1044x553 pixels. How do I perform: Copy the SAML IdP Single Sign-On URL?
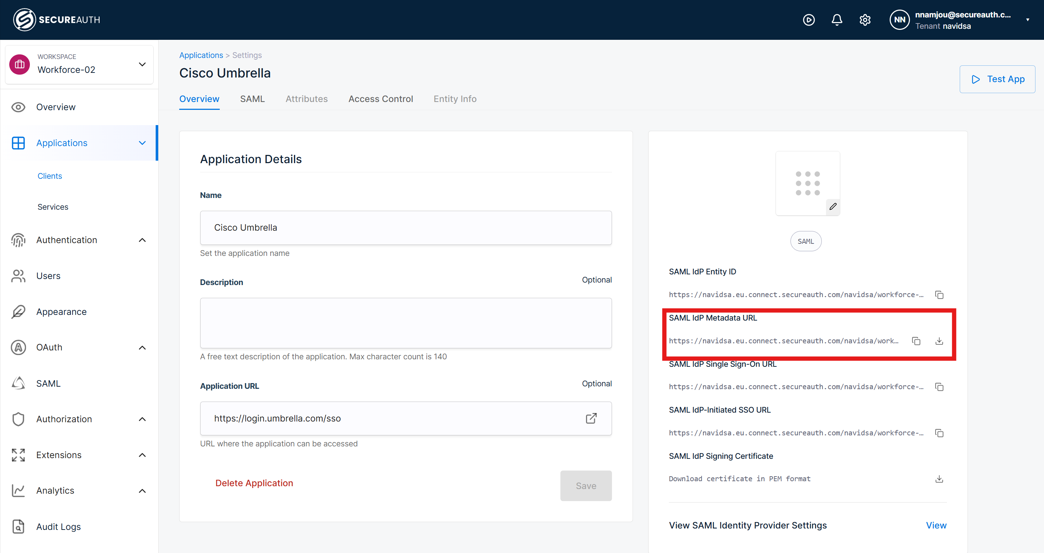pos(939,387)
